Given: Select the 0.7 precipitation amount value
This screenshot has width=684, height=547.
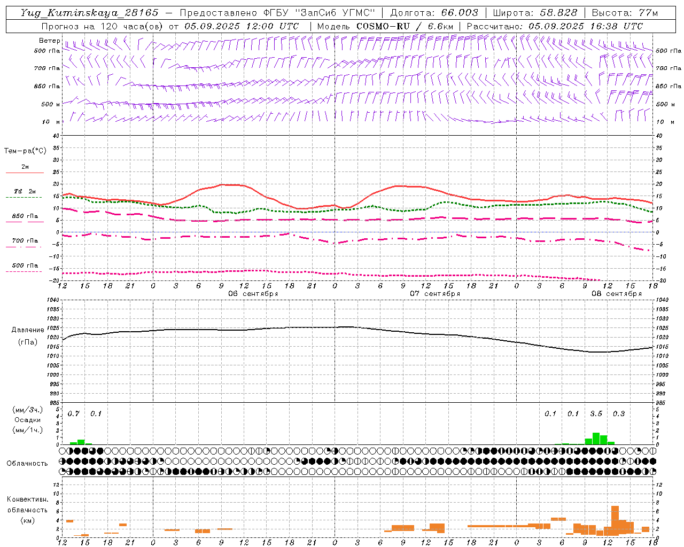Looking at the screenshot, I should click(74, 414).
